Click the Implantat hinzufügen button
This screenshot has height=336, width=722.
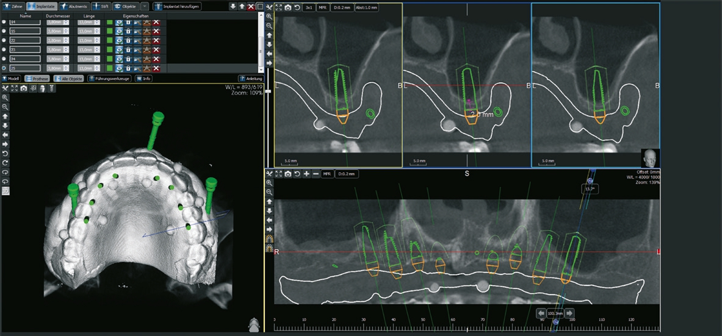[177, 6]
